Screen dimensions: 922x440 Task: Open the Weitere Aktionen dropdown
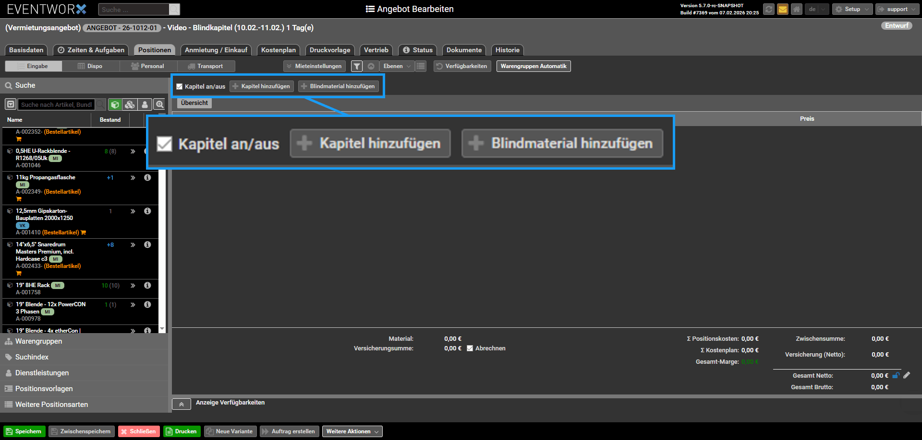[x=352, y=431]
